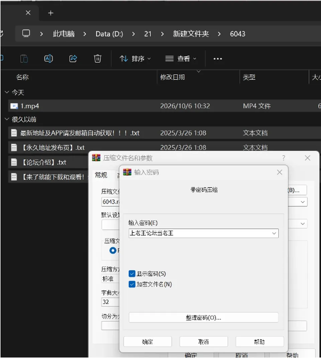Open the 排序 sort dropdown
This screenshot has height=358, width=321.
(135, 59)
